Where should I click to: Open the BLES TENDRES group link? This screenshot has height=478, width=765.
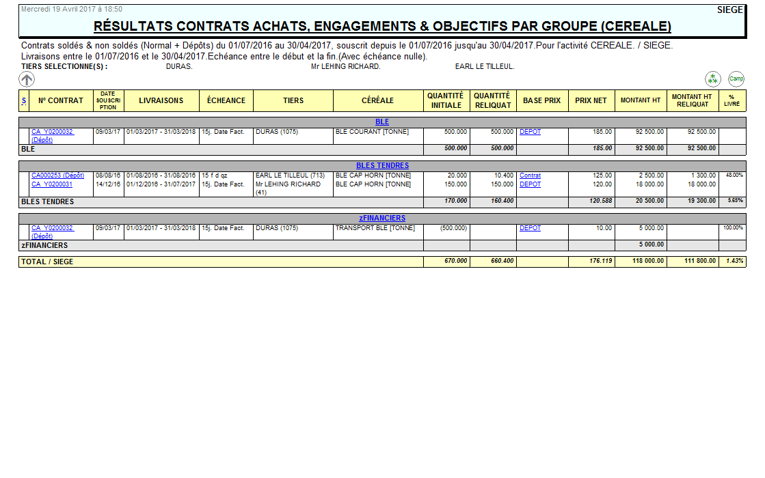point(382,166)
